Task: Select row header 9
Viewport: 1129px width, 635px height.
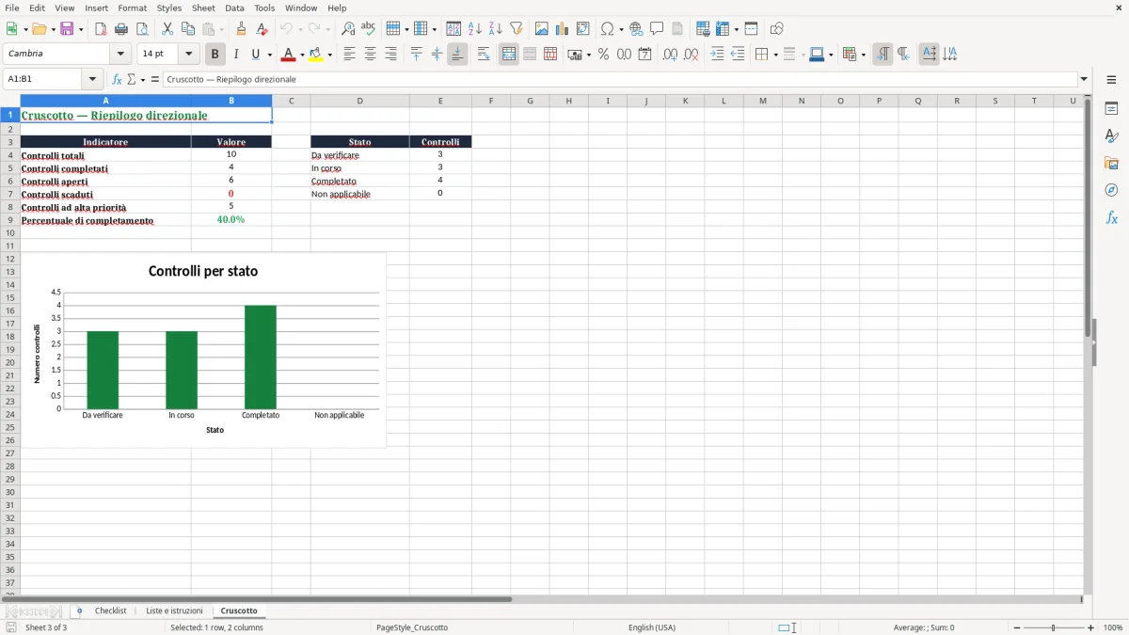Action: [9, 220]
